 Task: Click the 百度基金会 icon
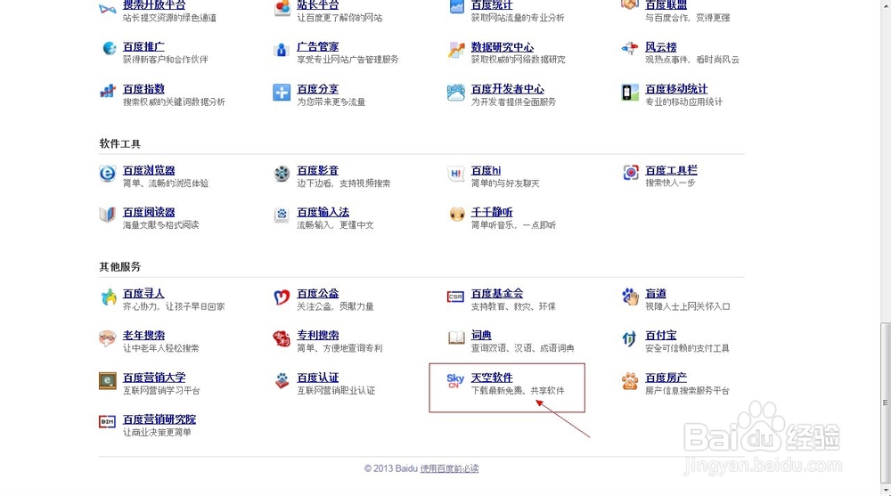tap(455, 297)
